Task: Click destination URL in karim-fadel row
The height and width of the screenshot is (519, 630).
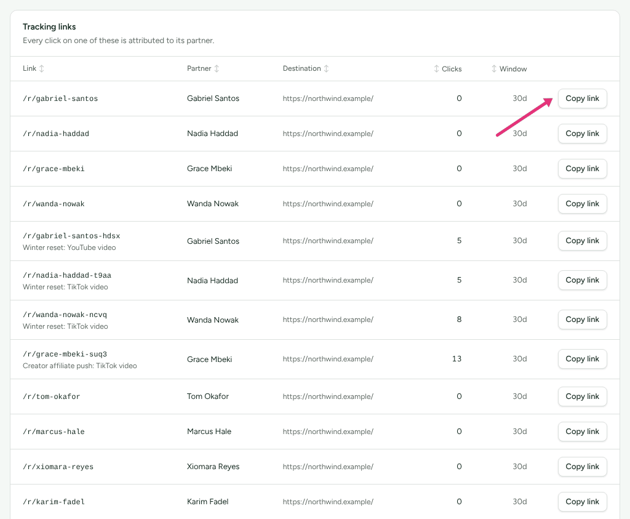Action: coord(328,502)
